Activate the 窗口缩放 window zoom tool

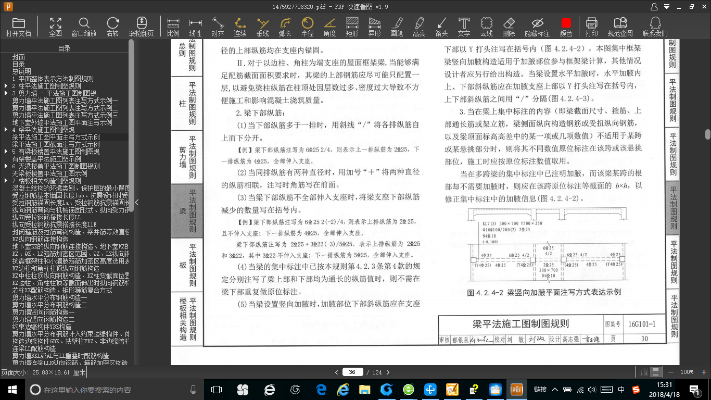pos(84,27)
